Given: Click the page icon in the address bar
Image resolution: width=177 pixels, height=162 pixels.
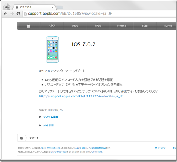Looking at the screenshot, I should click(25, 14).
